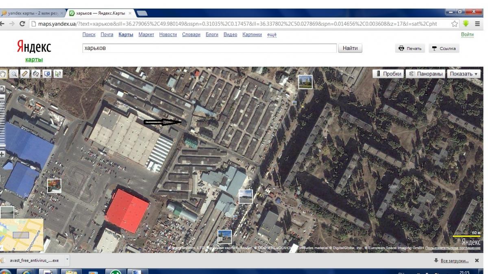Image resolution: width=488 pixels, height=274 pixels.
Task: Switch to the yandex карты browser tab
Action: (32, 13)
